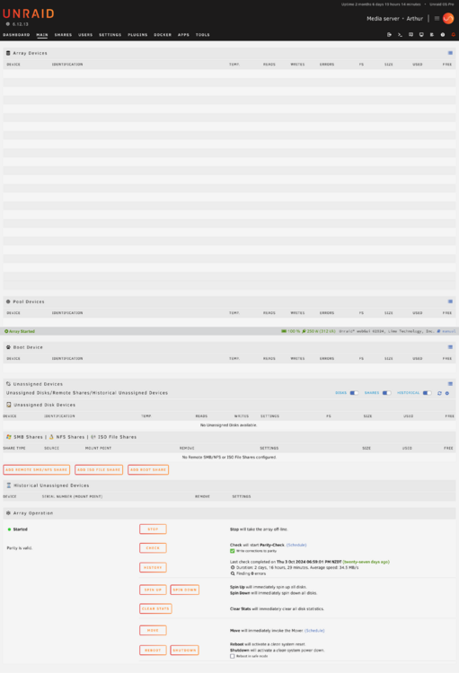Viewport: 459px width, 673px height.
Task: Click the Boot Device section icon
Action: pyautogui.click(x=8, y=347)
